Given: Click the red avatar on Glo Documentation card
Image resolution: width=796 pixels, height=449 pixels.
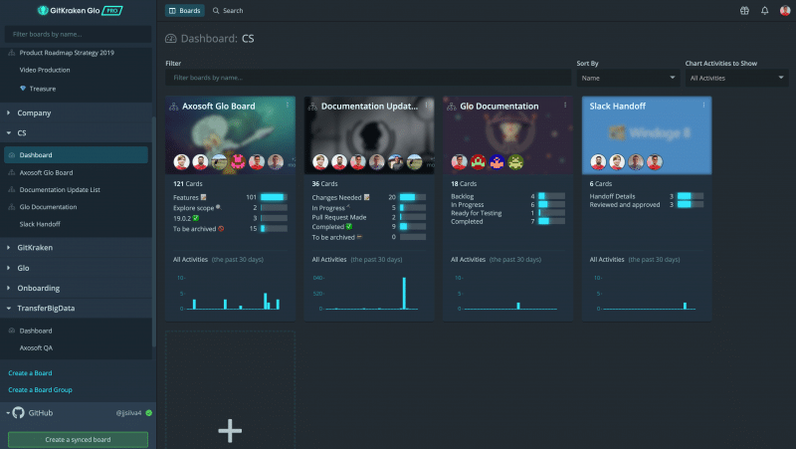Looking at the screenshot, I should click(478, 162).
